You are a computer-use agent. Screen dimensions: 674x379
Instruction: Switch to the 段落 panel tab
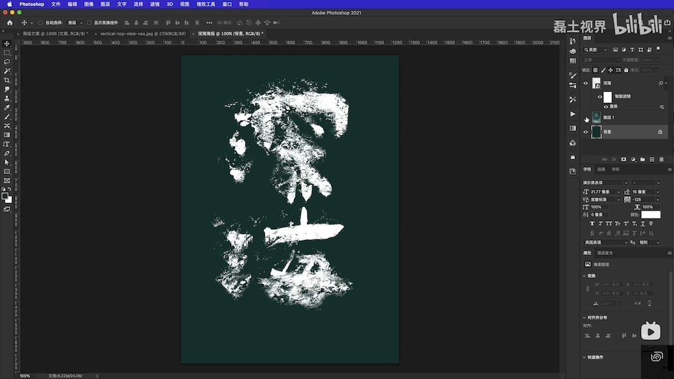[601, 169]
